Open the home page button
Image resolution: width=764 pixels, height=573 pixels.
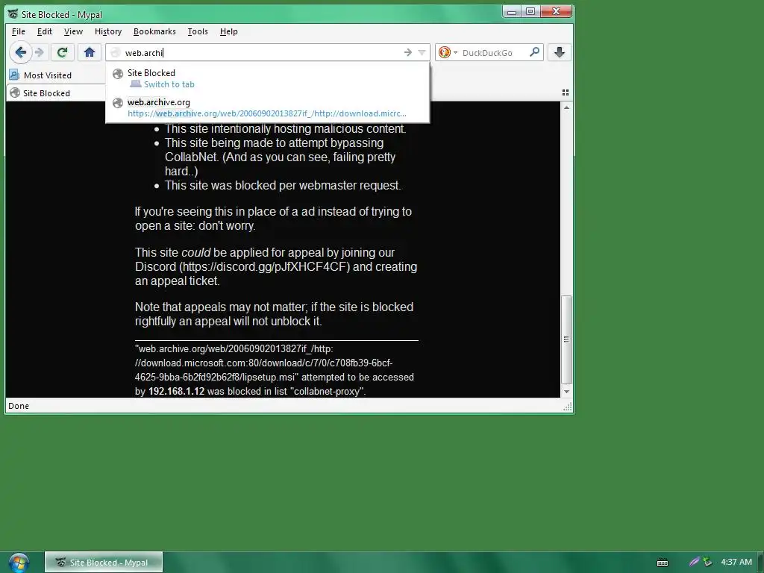pos(90,52)
